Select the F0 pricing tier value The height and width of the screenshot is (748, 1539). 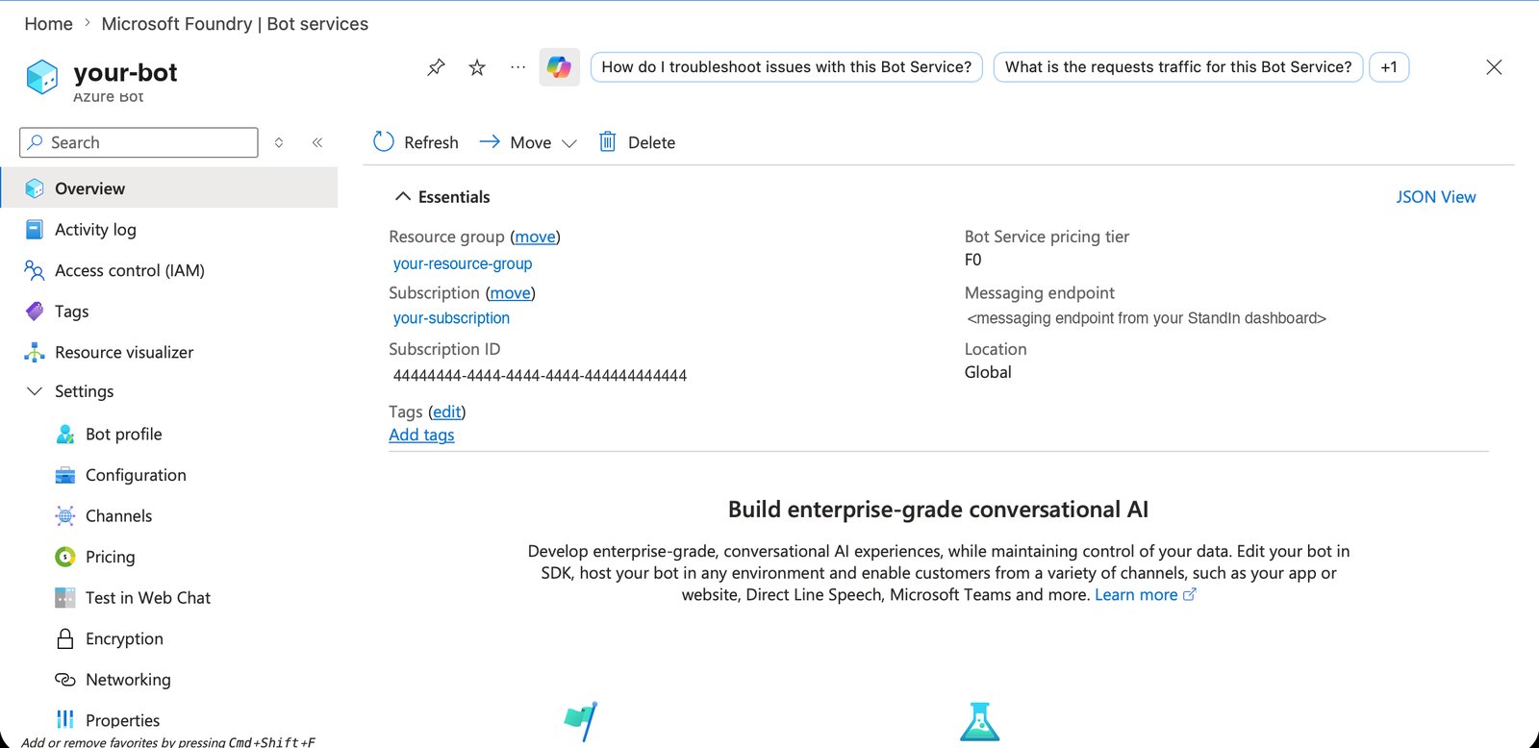973,260
